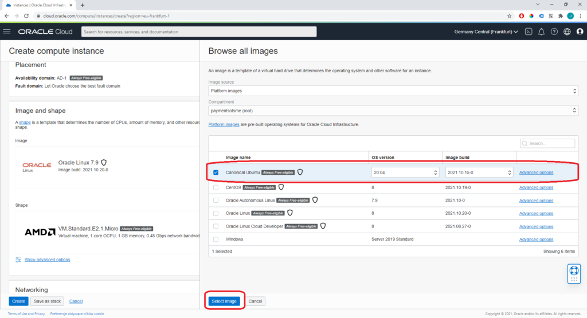
Task: Click the Oracle Cloud resources search bar
Action: pyautogui.click(x=199, y=32)
